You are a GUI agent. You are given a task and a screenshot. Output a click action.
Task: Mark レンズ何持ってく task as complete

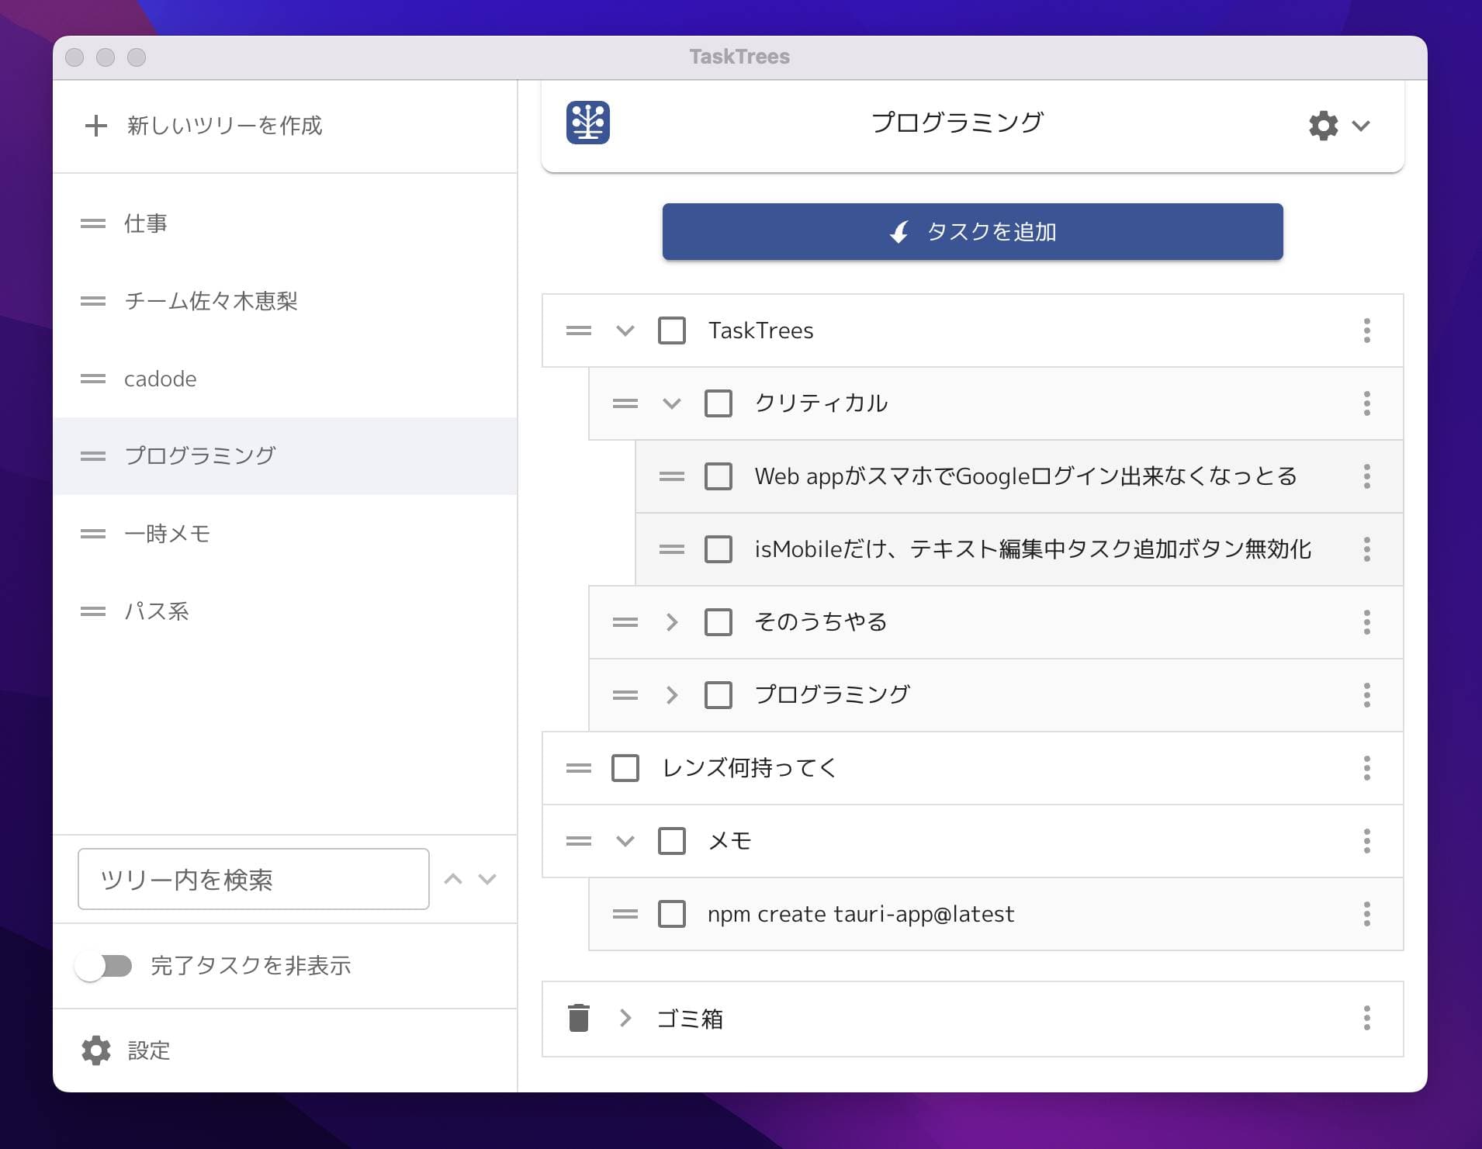coord(625,768)
